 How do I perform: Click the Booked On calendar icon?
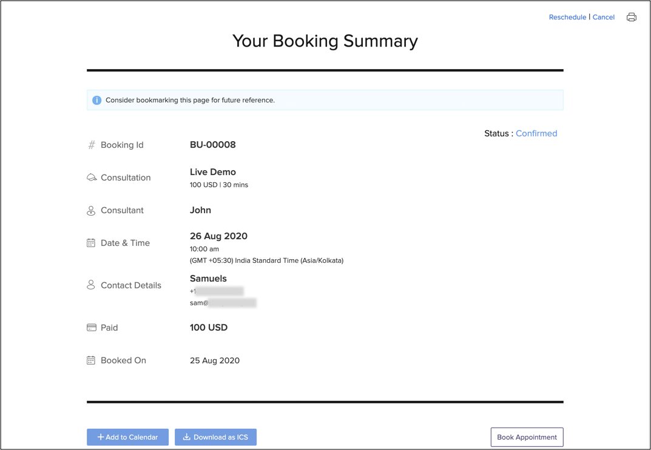(91, 360)
